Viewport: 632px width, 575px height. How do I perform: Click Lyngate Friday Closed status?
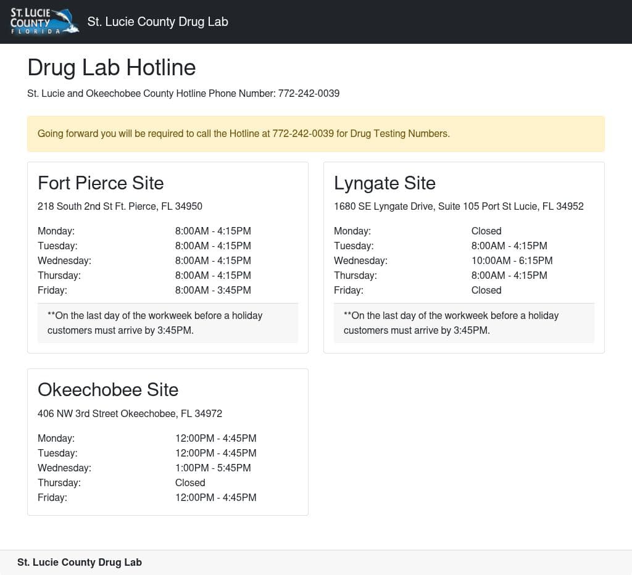(x=486, y=290)
